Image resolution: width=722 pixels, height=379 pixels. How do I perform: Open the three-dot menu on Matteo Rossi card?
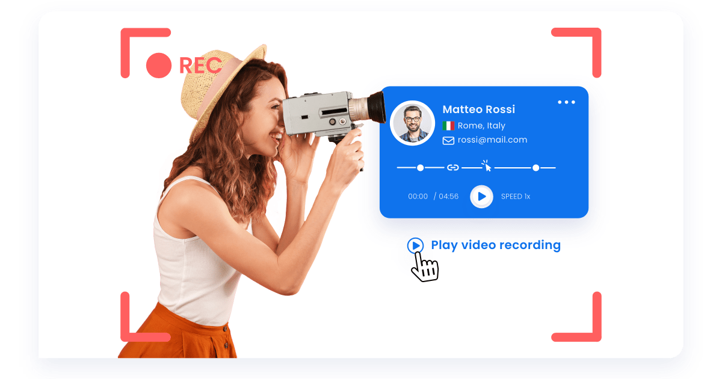click(x=566, y=102)
